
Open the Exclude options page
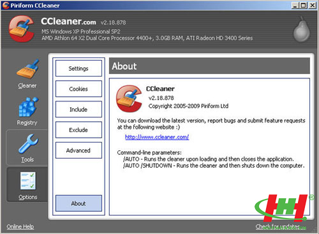tap(78, 130)
